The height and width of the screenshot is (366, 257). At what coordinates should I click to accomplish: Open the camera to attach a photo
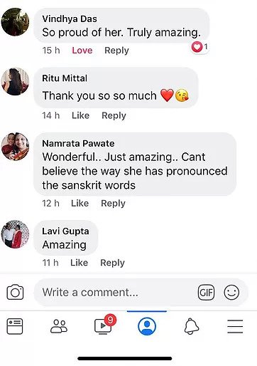[15, 292]
